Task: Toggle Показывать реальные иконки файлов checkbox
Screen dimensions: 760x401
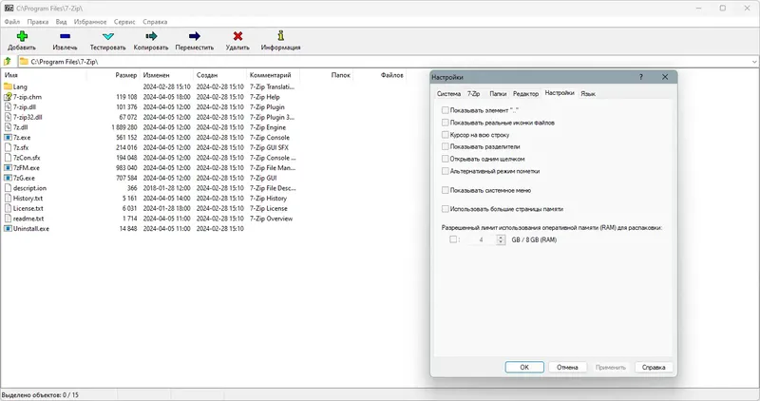Action: pos(445,123)
